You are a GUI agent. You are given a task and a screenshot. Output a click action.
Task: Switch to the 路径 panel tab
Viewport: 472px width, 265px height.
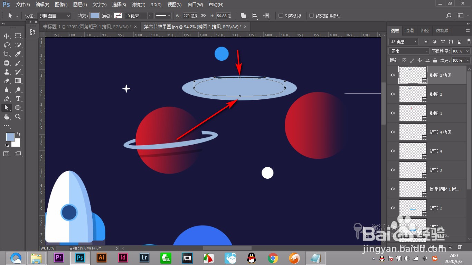[x=425, y=30]
